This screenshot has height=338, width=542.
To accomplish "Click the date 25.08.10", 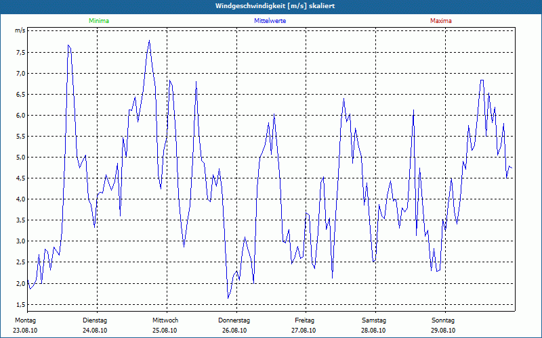I will [x=165, y=331].
